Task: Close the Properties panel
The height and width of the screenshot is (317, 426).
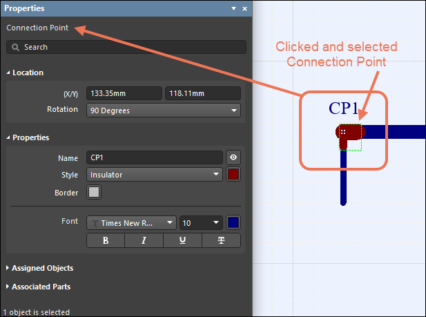Action: [244, 9]
